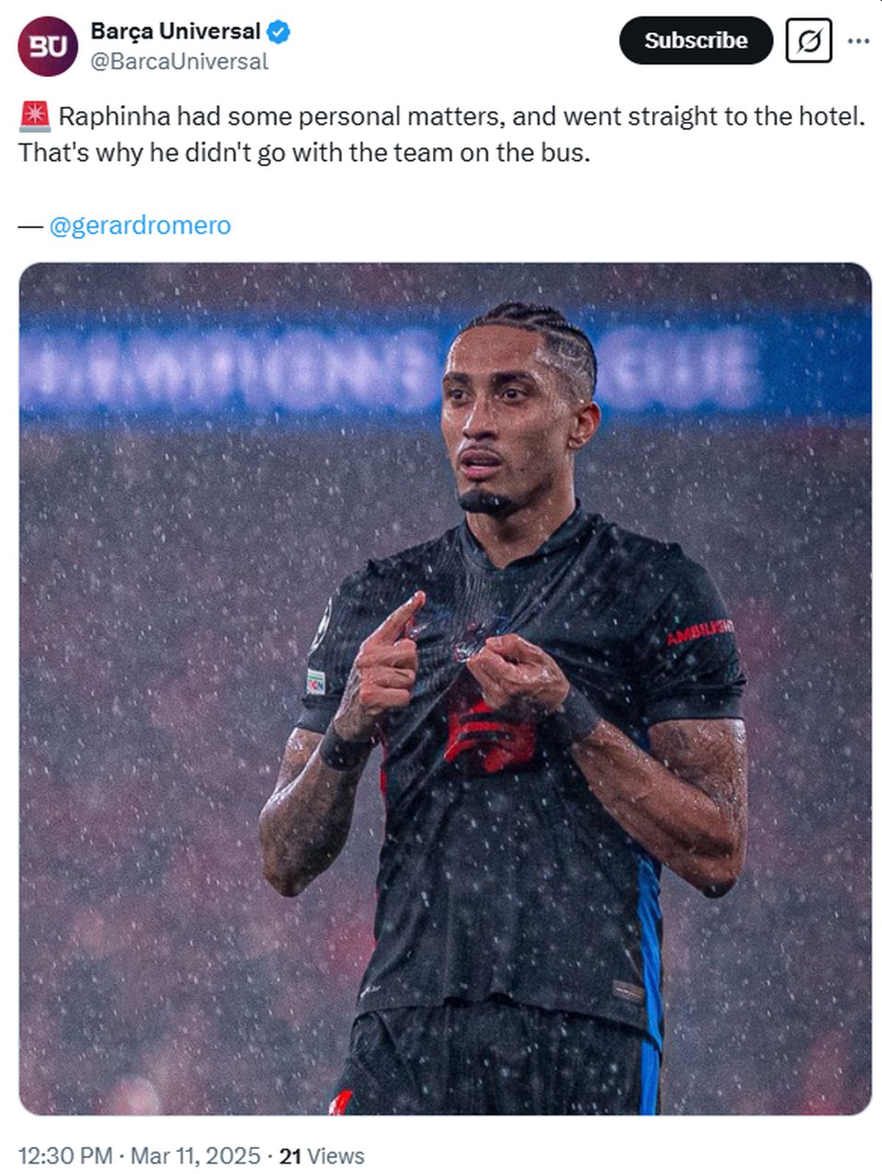
Task: Click the red sleeve sponsor text in the photo
Action: [699, 631]
